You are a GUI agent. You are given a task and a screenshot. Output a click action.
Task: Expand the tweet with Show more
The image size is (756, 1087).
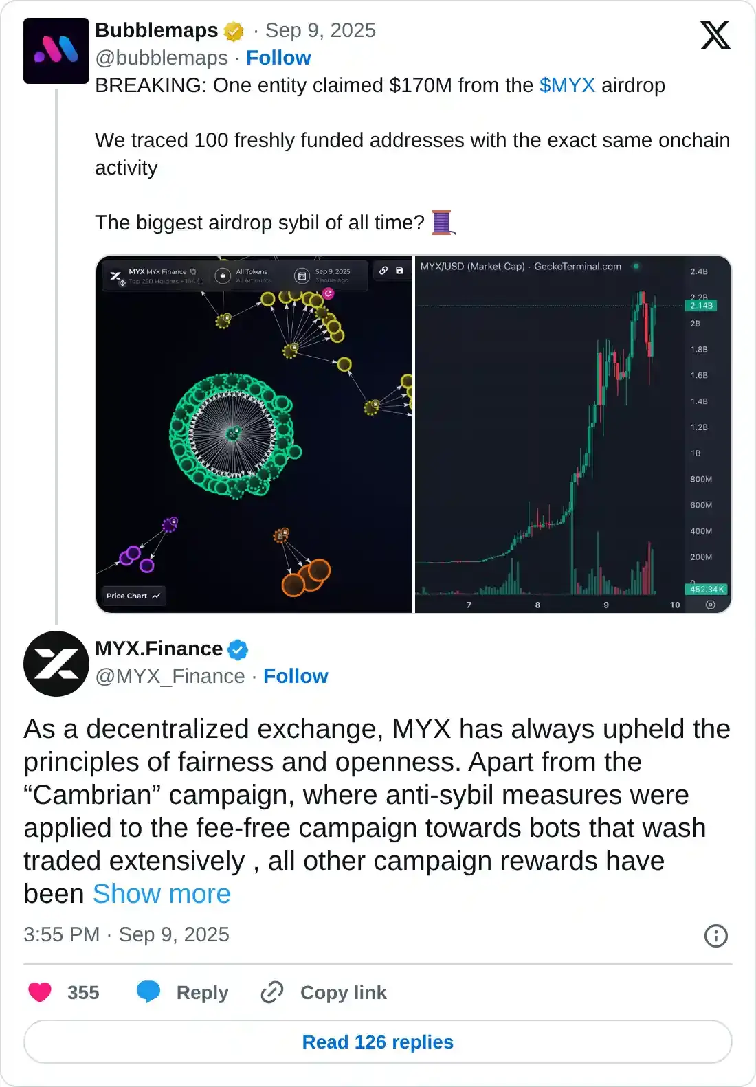click(162, 894)
